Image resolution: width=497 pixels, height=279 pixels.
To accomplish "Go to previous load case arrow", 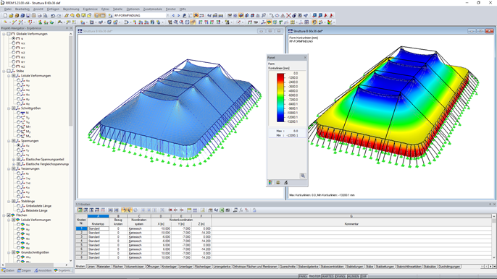I will 173,15.
